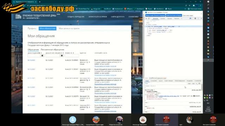Open СОЗДАТЬ ОБРАЩЕНИЕ in site navigation
225x126 pixels.
click(76, 17)
